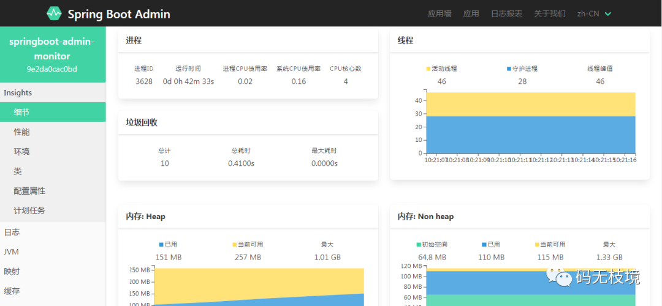Click the yellow 活动线程 legend swatch
Viewport: 662px width, 306px height.
point(428,69)
